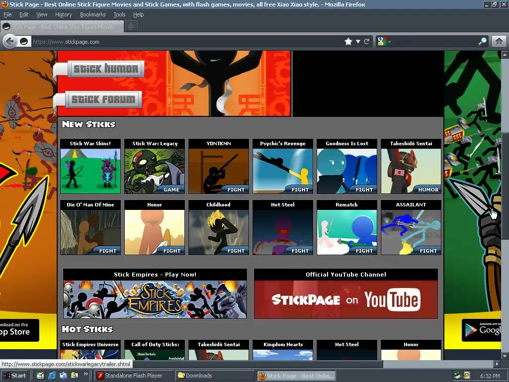Click the Show Desktop quick launch icon
The width and height of the screenshot is (509, 382).
[63, 376]
